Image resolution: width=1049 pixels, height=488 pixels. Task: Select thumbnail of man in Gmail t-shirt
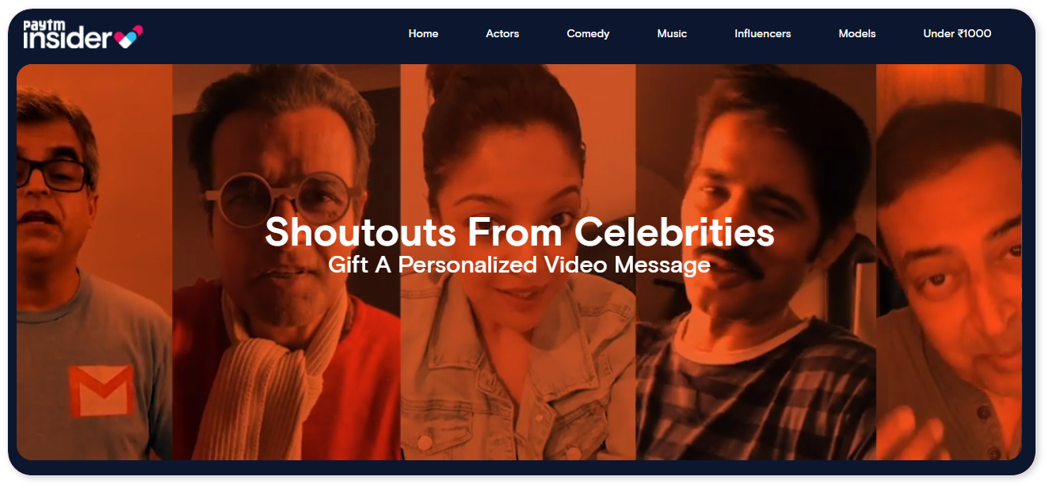click(94, 262)
